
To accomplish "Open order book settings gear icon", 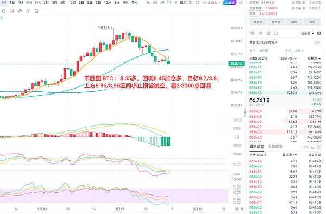I will click(x=319, y=33).
